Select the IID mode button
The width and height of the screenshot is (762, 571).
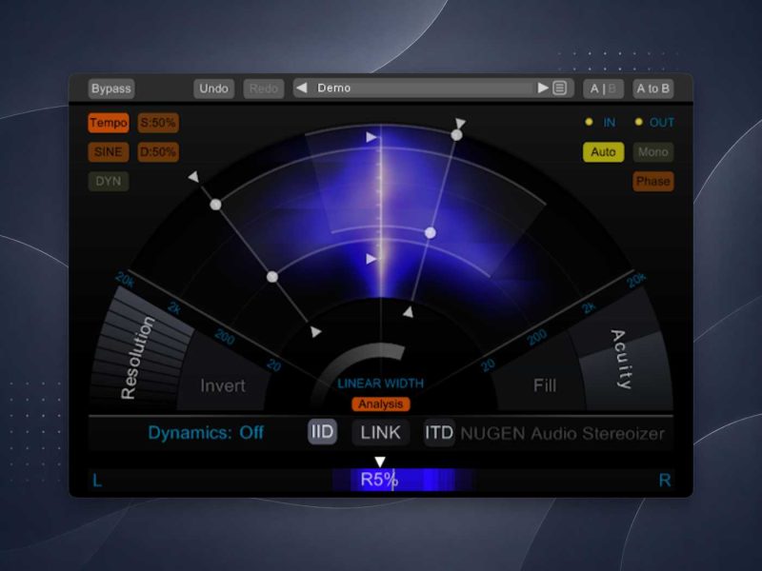[x=322, y=432]
